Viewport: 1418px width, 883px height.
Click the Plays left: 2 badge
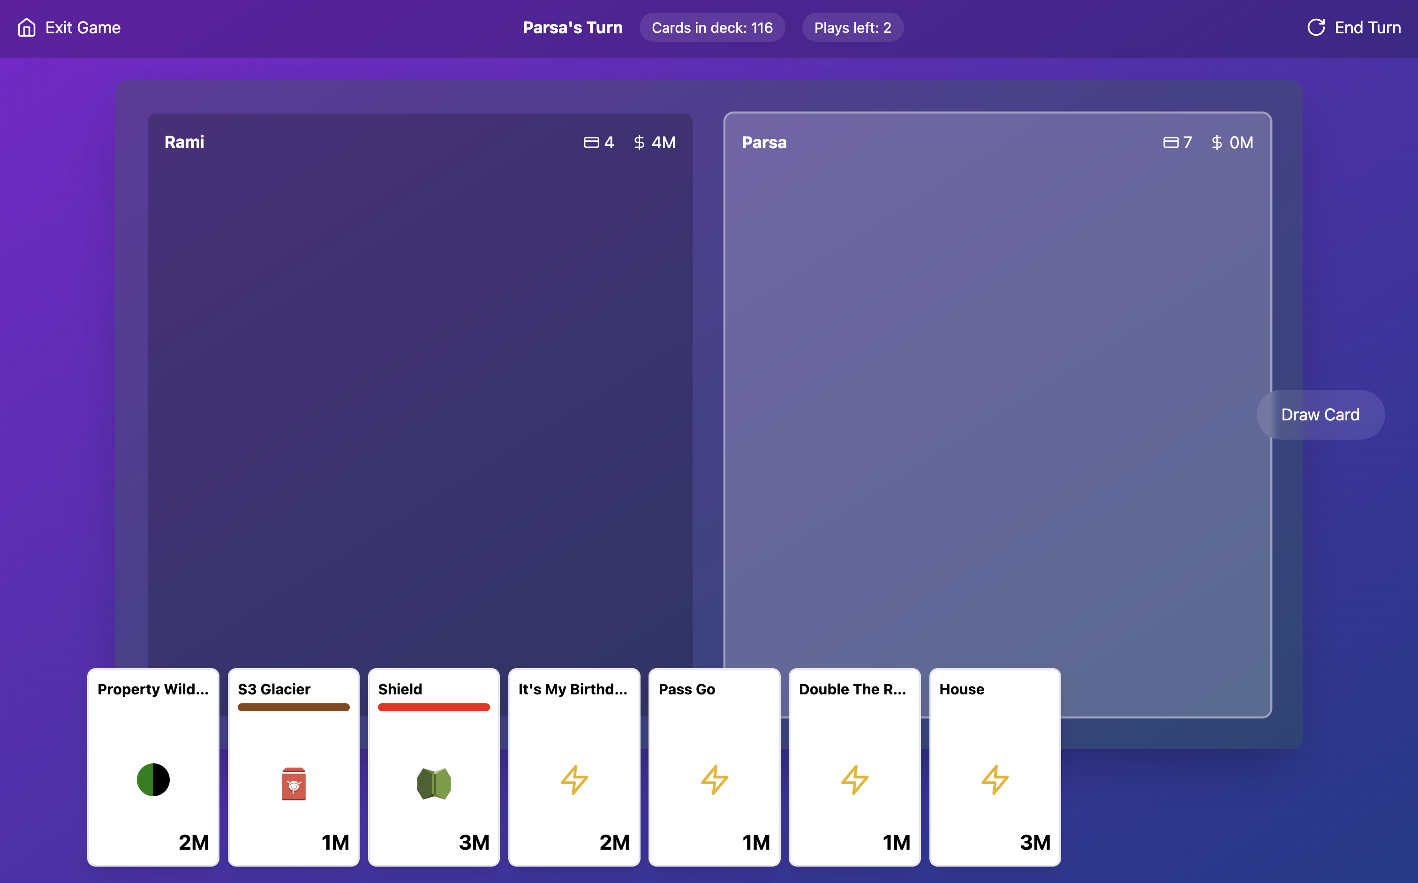[x=852, y=28]
